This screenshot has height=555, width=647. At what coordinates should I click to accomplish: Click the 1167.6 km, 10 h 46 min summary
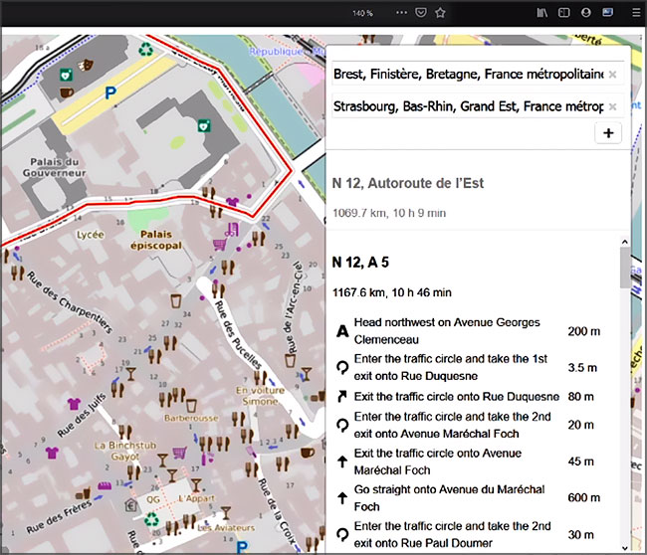pyautogui.click(x=392, y=292)
